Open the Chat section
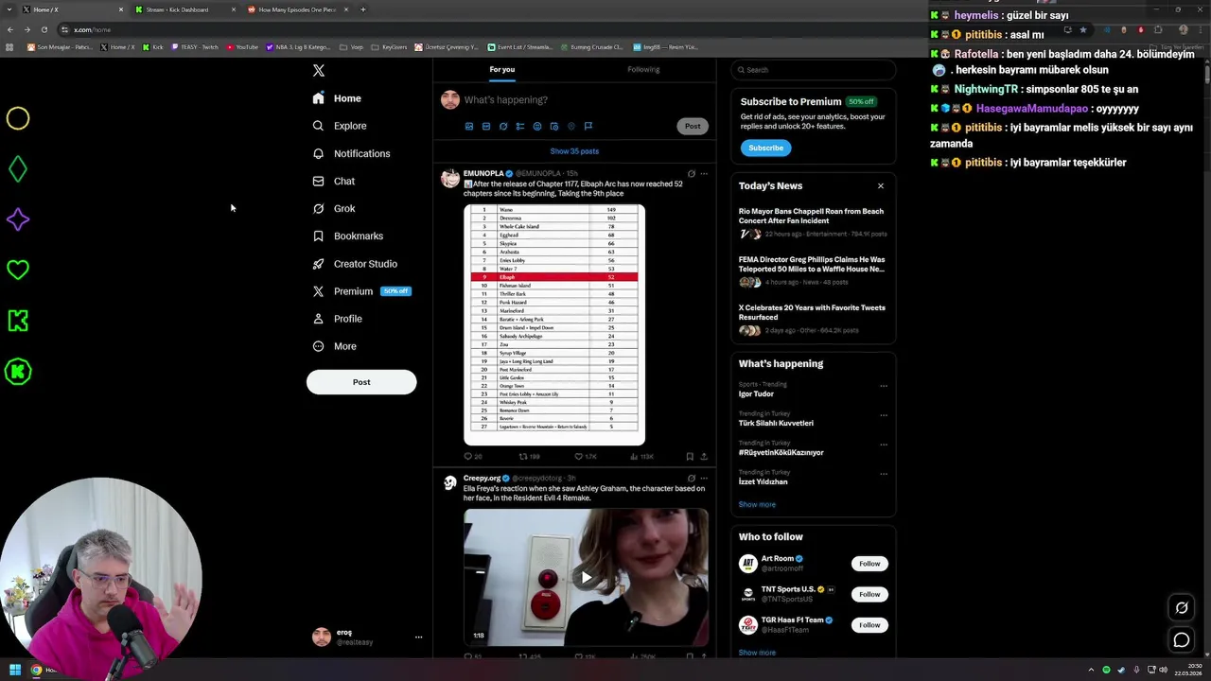 tap(334, 181)
